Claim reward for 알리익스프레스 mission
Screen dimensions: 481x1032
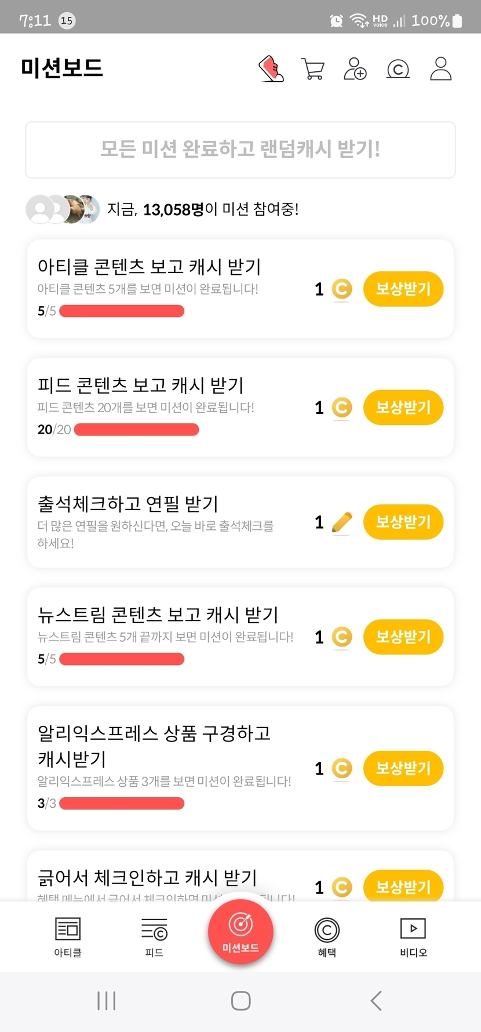(403, 768)
